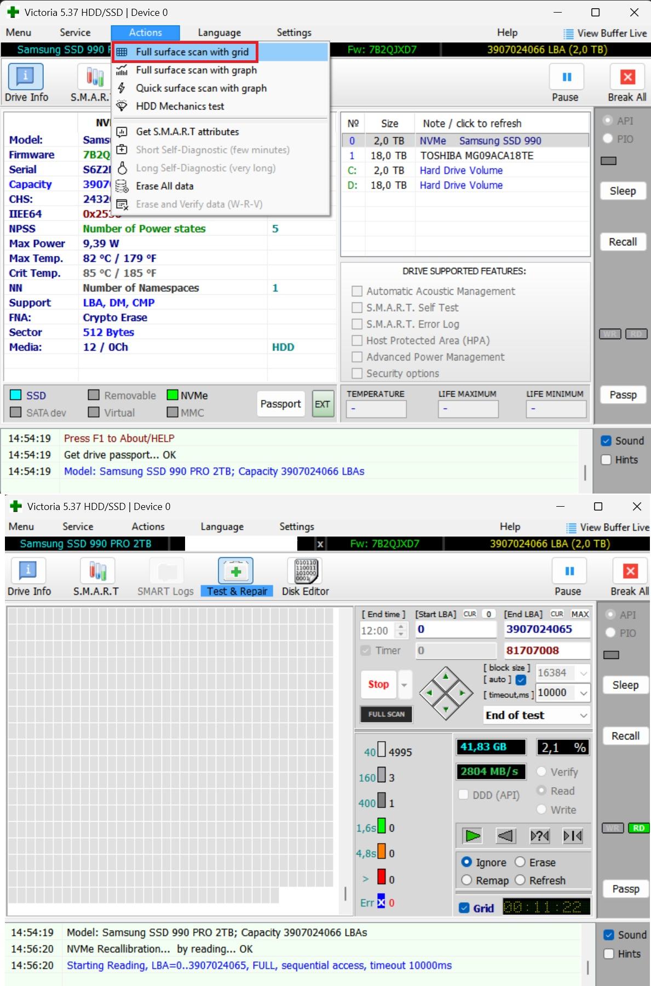Screen dimensions: 651x986
Task: Open the timeout 10000 dropdown
Action: (x=584, y=693)
